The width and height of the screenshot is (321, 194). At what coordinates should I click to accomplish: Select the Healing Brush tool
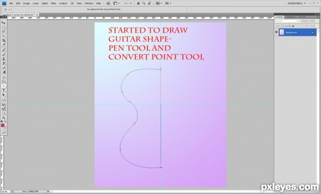(4, 50)
